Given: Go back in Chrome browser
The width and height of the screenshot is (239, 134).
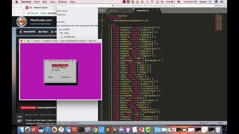Looking at the screenshot, I should click(14, 13).
